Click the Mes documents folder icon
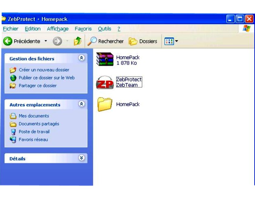255x204 pixels. click(13, 116)
